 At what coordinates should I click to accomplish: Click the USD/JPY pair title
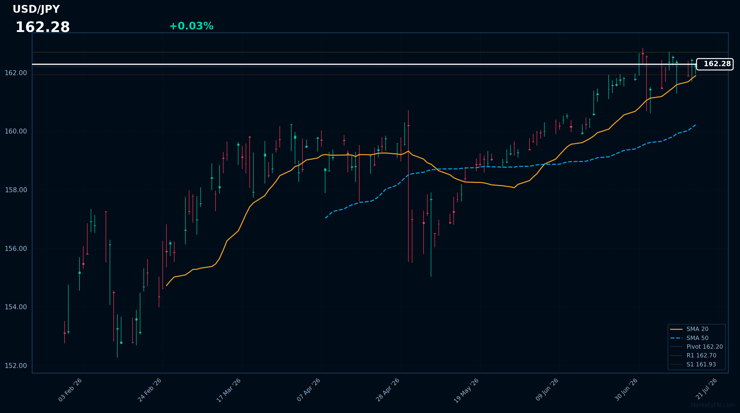[x=36, y=9]
